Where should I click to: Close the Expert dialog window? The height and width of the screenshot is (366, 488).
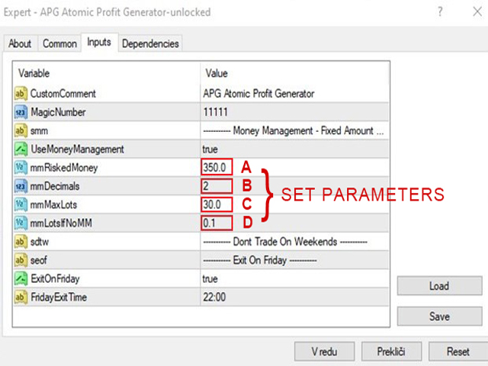tap(477, 12)
